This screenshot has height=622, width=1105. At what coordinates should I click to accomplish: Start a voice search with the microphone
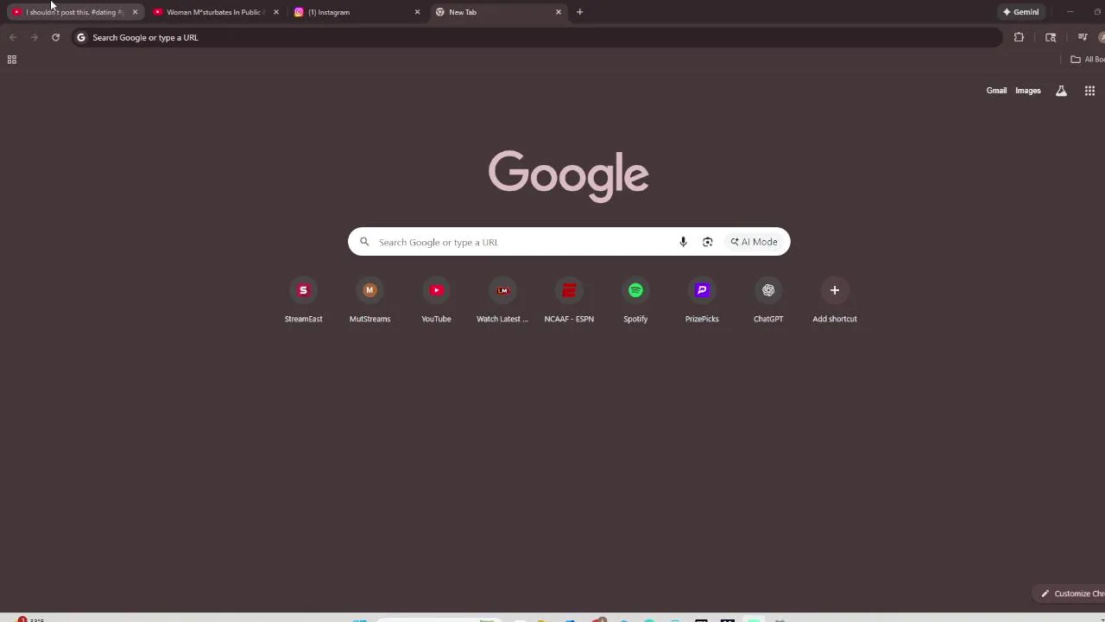coord(683,242)
